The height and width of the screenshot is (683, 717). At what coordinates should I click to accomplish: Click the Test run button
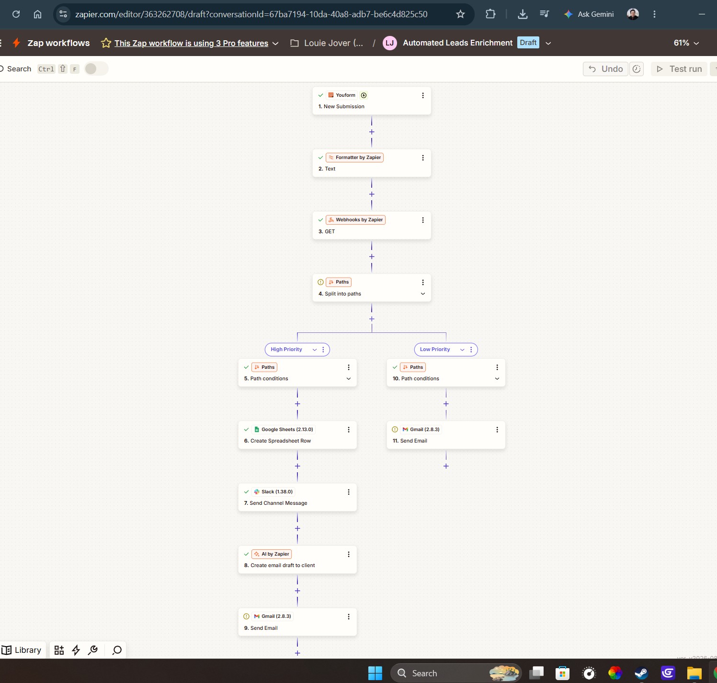tap(679, 69)
